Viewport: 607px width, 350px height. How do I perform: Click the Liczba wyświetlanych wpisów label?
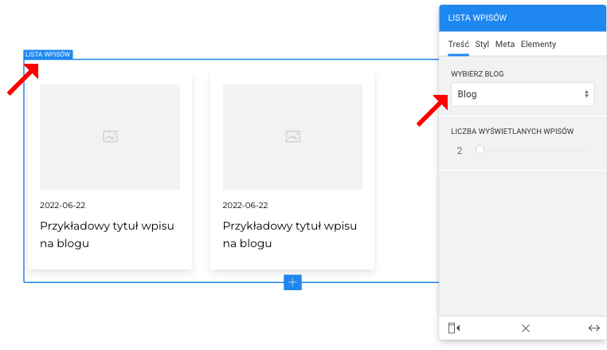(x=512, y=131)
